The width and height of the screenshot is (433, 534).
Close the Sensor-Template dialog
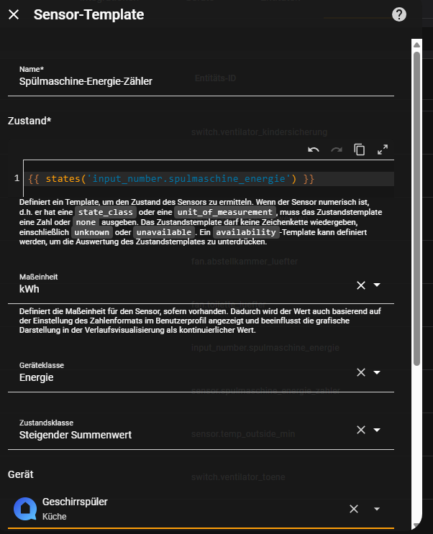point(14,14)
